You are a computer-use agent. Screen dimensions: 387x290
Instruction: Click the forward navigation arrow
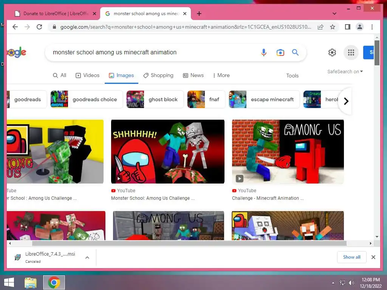pos(27,27)
